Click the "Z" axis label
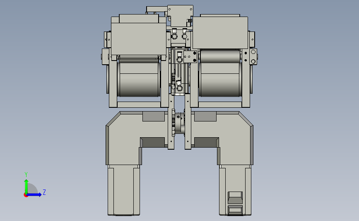 coord(44,192)
